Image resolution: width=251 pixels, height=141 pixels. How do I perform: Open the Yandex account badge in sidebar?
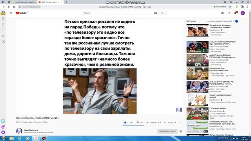(x=3, y=13)
